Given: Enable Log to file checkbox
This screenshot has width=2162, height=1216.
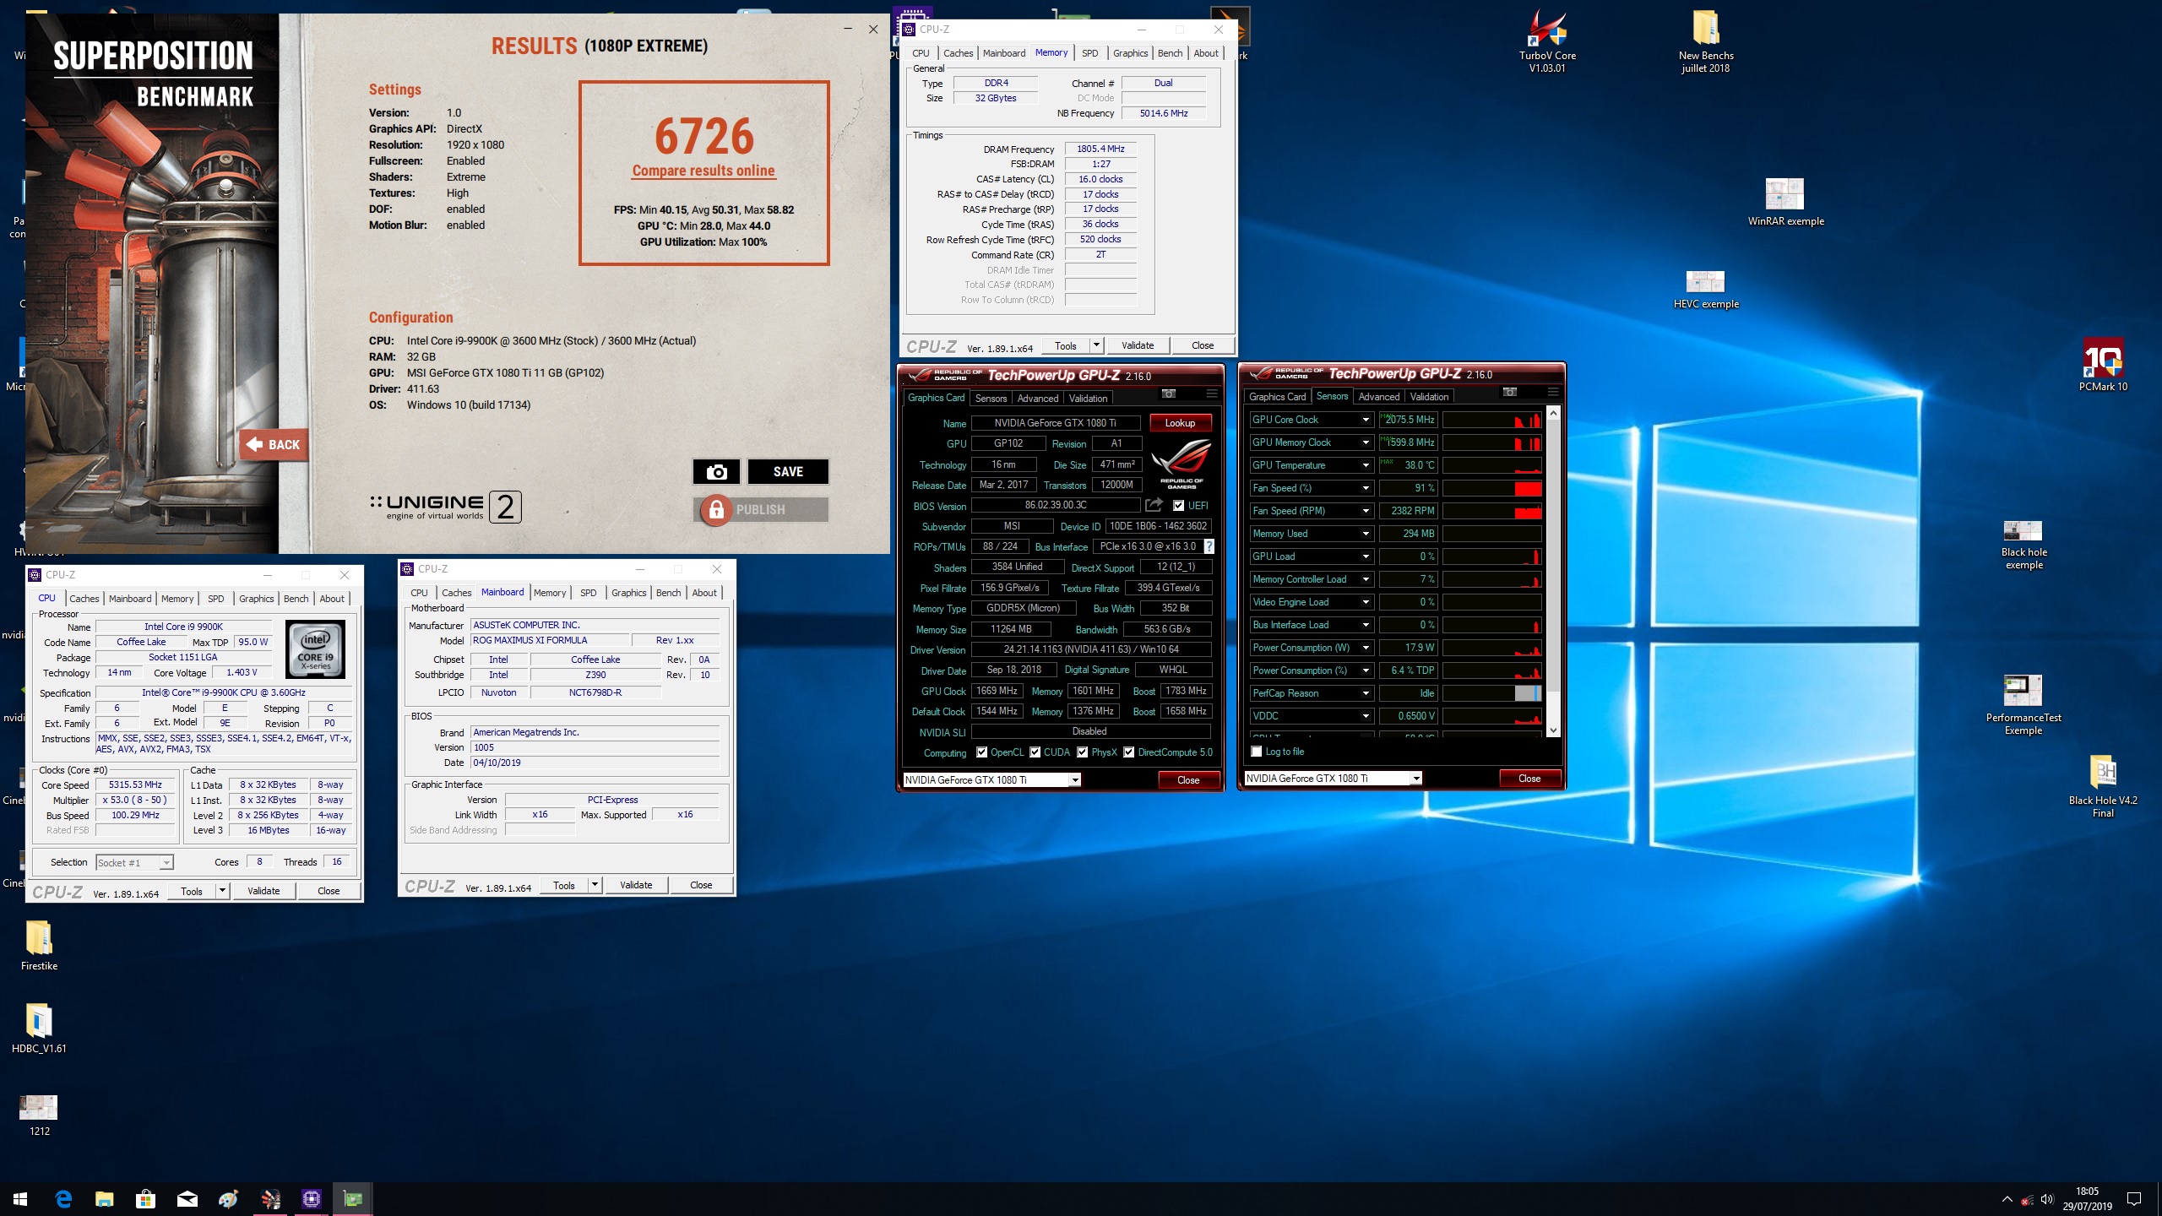Looking at the screenshot, I should (x=1257, y=751).
